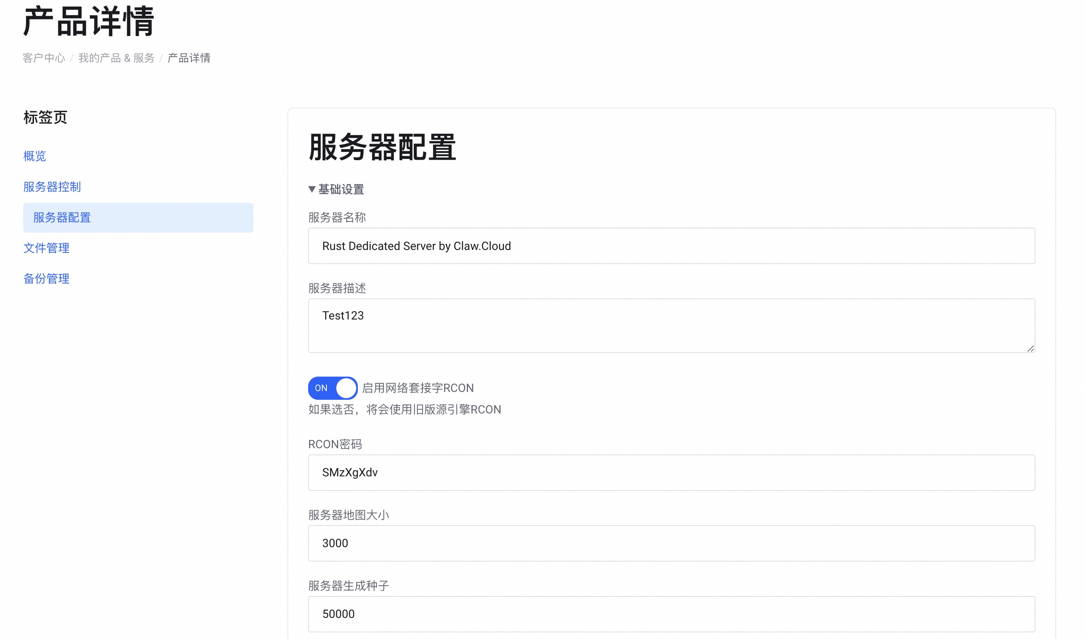Image resolution: width=1086 pixels, height=639 pixels.
Task: Click the 标签页 sidebar heading
Action: (x=45, y=117)
